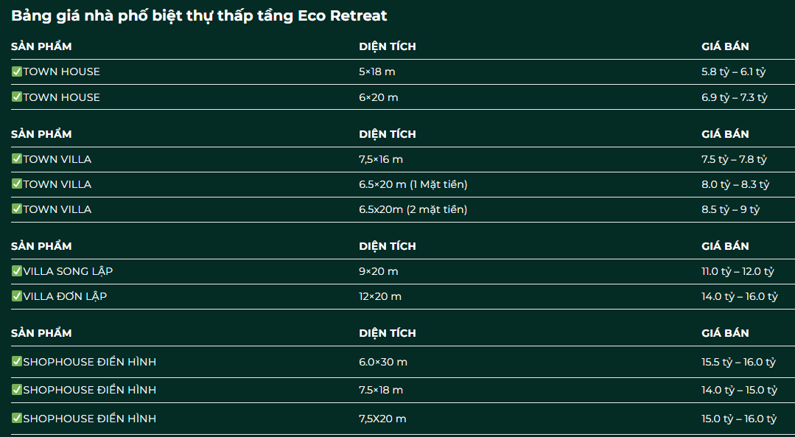Click the checkmark on the TOWN VILLA 1 Mặt tiền row

(17, 184)
